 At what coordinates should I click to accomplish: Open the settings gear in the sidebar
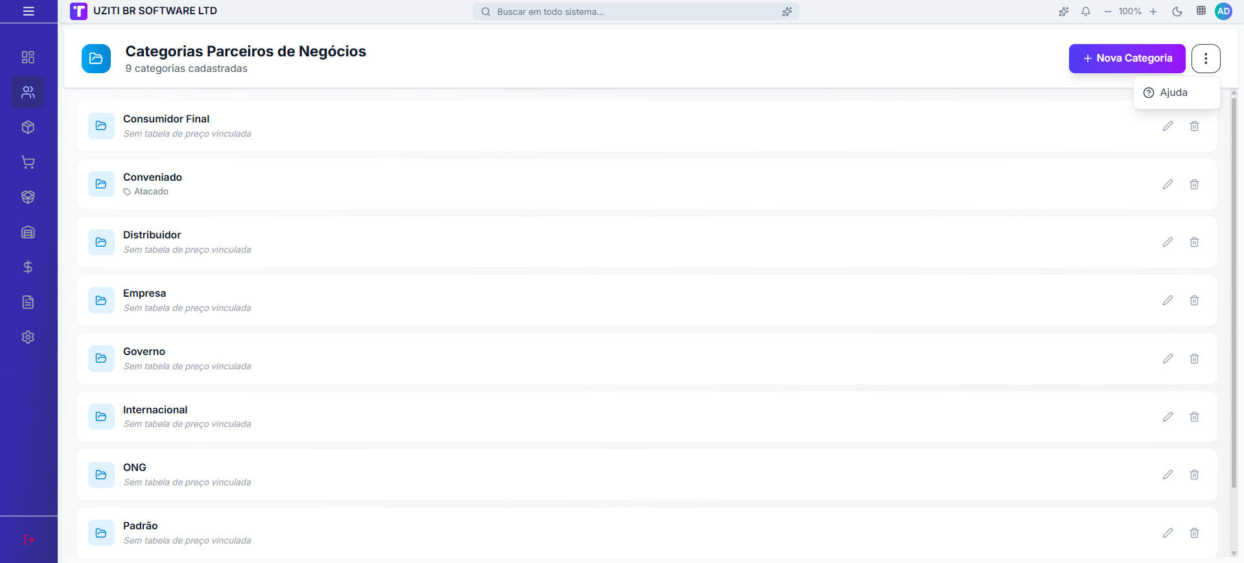point(28,337)
